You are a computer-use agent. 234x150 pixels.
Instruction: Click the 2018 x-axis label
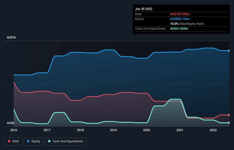pos(80,130)
